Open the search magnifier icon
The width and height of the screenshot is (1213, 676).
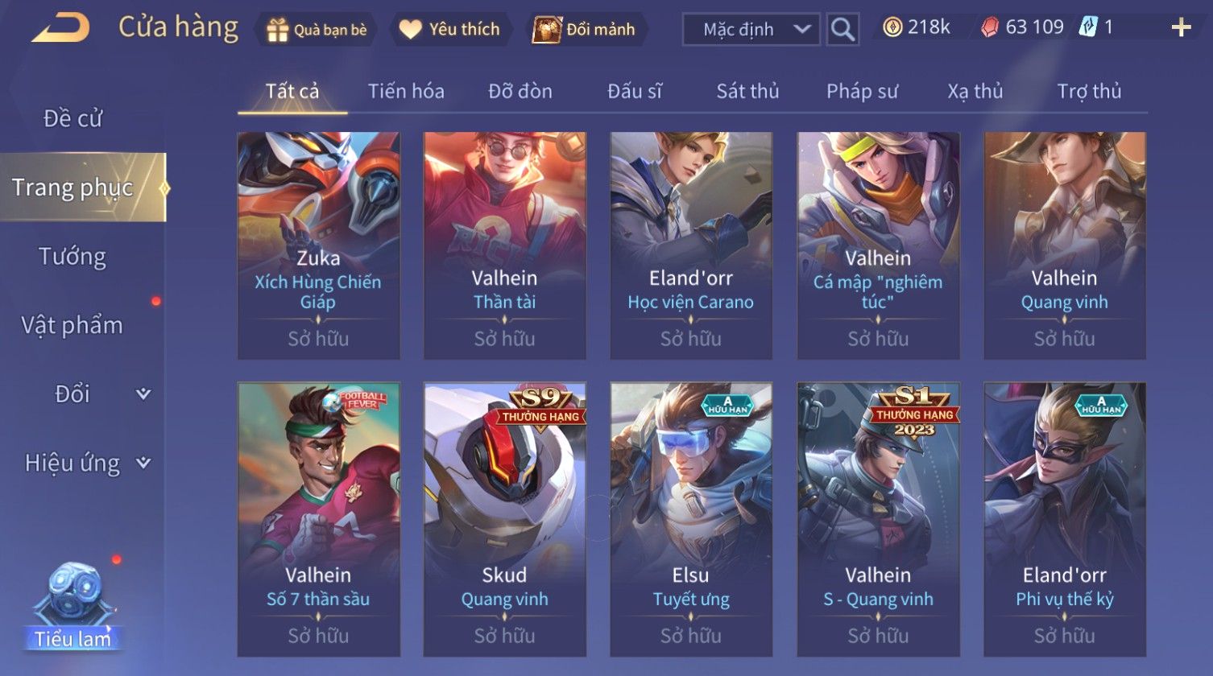click(842, 30)
